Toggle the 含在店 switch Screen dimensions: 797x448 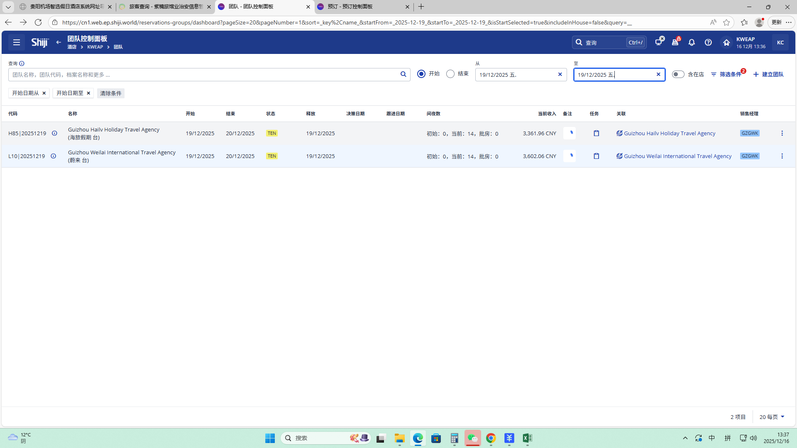tap(678, 74)
